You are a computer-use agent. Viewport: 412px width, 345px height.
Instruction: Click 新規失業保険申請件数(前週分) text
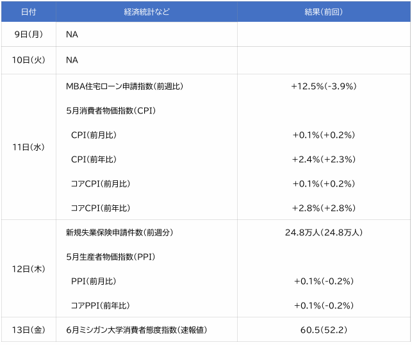coord(119,232)
